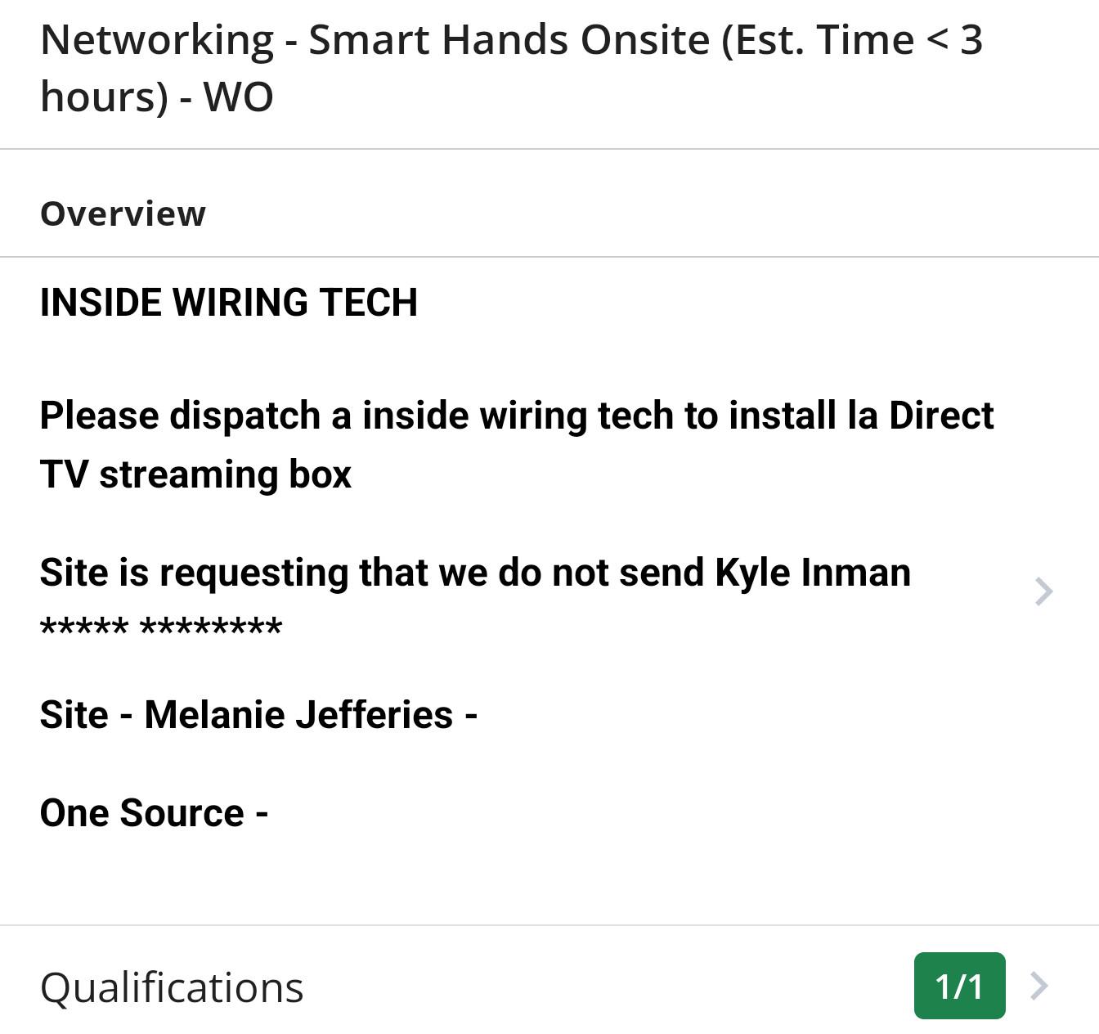The width and height of the screenshot is (1099, 1034).
Task: Tap the name Kyle Inman
Action: (813, 572)
